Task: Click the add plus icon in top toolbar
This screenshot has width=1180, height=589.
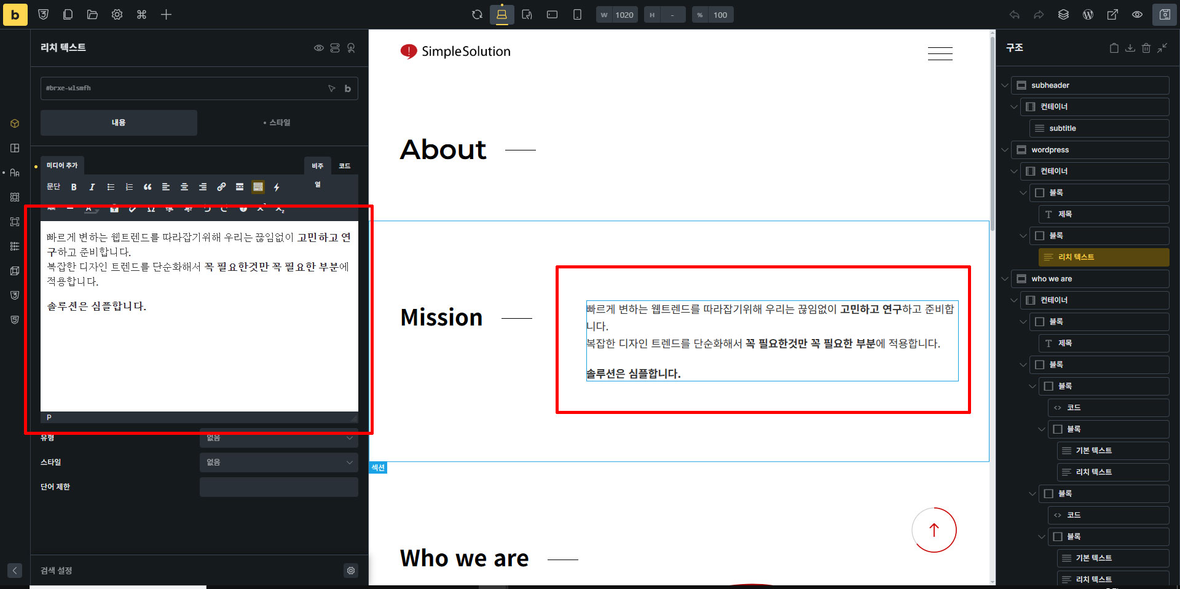Action: pyautogui.click(x=166, y=15)
